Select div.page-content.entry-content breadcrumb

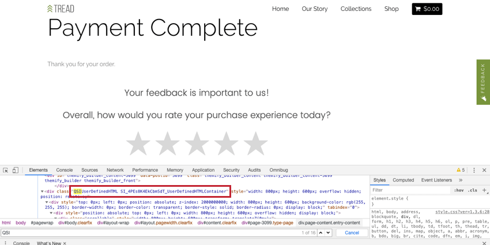(x=329, y=223)
